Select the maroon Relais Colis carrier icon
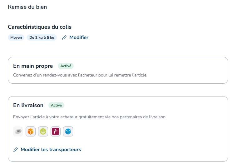This screenshot has width=231, height=163. coord(56,131)
